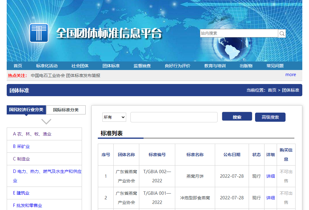The image size is (309, 210).
Task: Open 标准化活动 in navigation bar
Action: point(47,66)
